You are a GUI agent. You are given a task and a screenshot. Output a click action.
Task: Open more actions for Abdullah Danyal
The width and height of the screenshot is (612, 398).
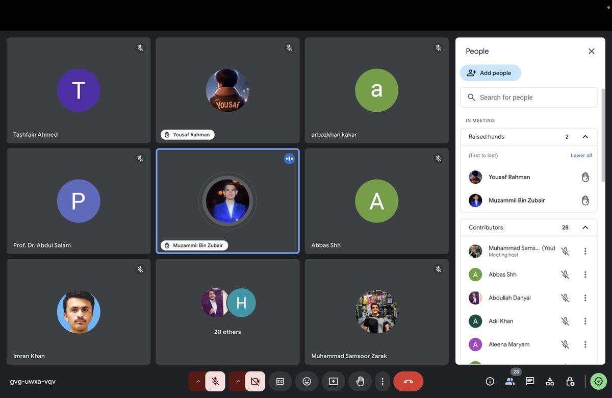click(x=585, y=298)
